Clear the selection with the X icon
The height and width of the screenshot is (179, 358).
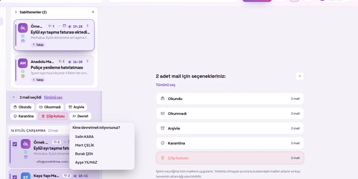pyautogui.click(x=14, y=97)
